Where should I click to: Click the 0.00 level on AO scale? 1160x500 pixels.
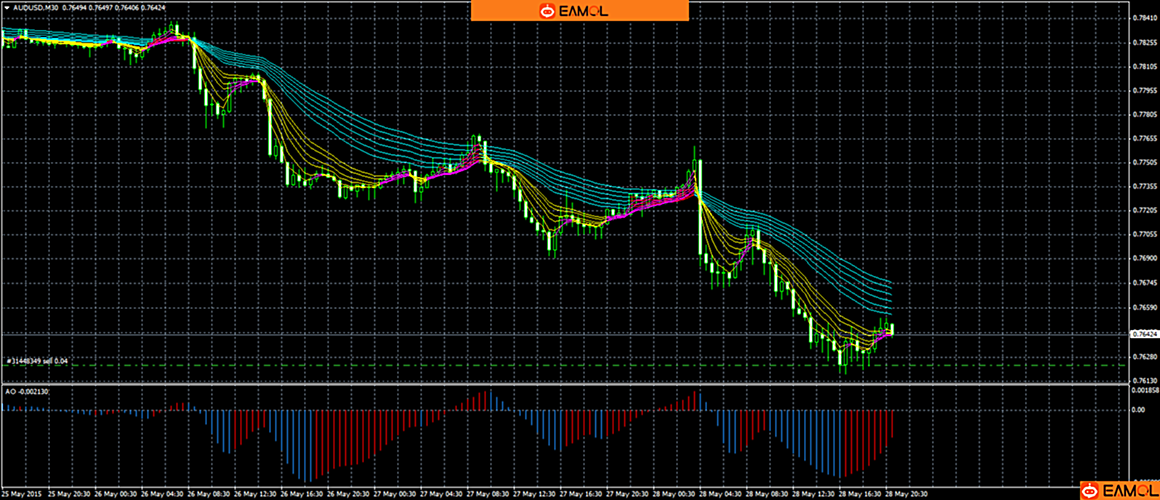1138,410
